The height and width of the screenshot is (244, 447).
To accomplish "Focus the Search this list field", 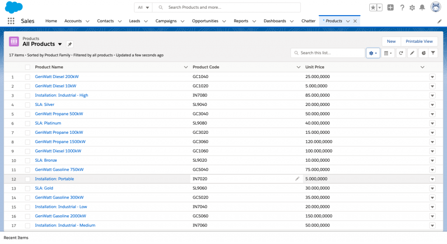I will coord(328,53).
